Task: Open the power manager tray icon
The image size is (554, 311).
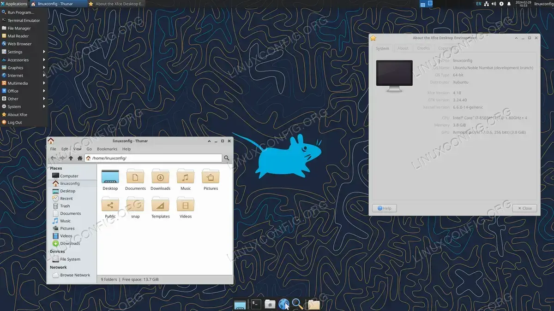Action: point(502,4)
